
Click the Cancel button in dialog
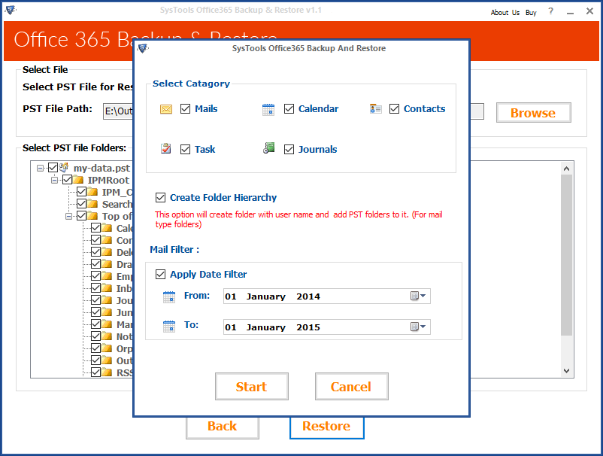coord(351,386)
